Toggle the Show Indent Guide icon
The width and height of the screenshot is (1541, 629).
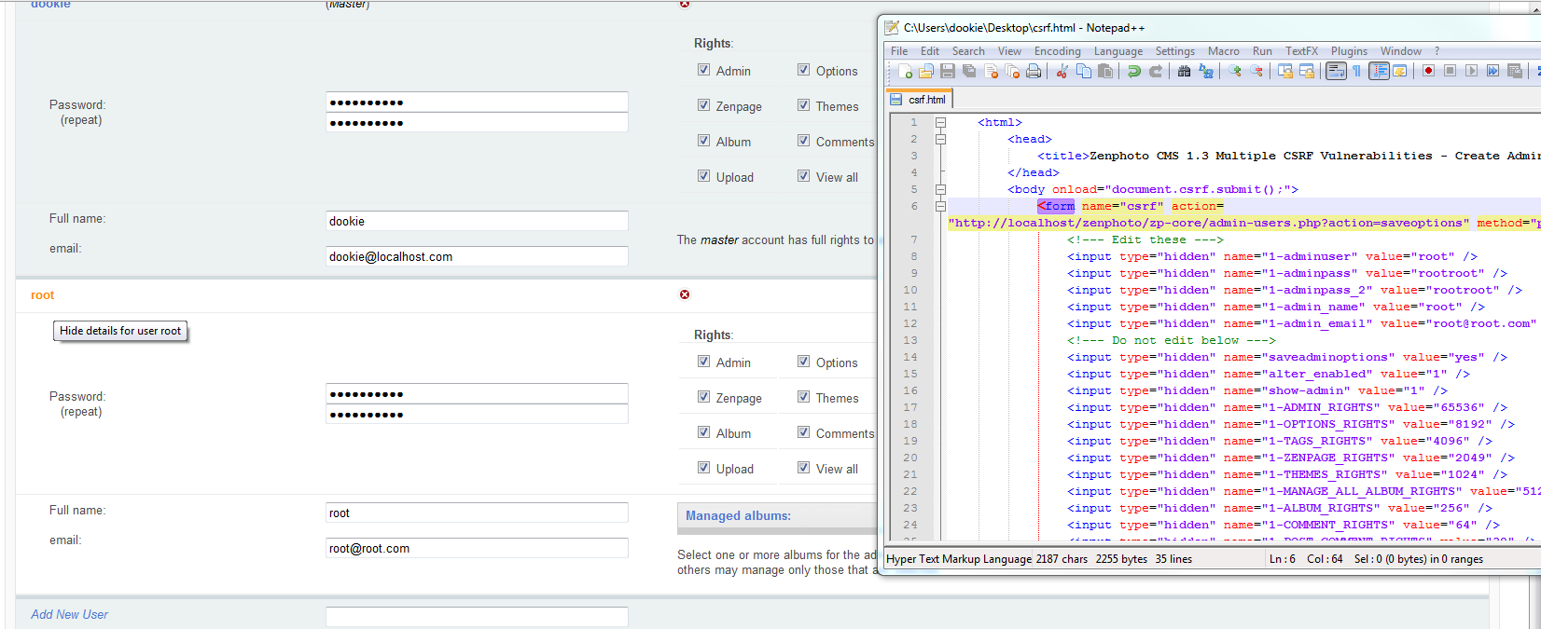1379,71
